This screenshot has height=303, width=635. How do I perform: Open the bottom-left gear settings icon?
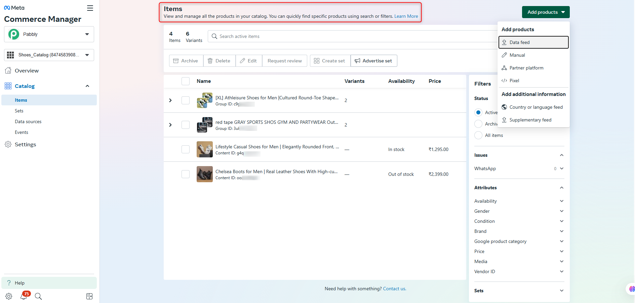pyautogui.click(x=9, y=296)
